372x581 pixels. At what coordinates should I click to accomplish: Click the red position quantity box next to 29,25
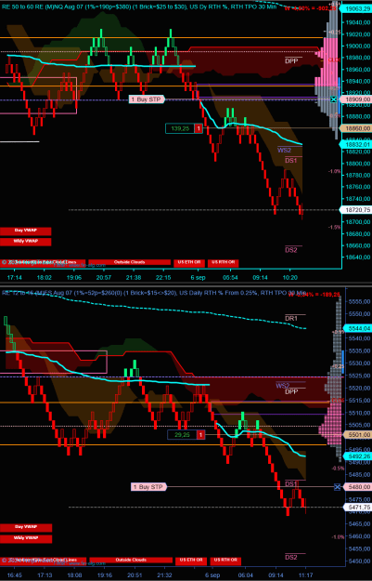200,435
